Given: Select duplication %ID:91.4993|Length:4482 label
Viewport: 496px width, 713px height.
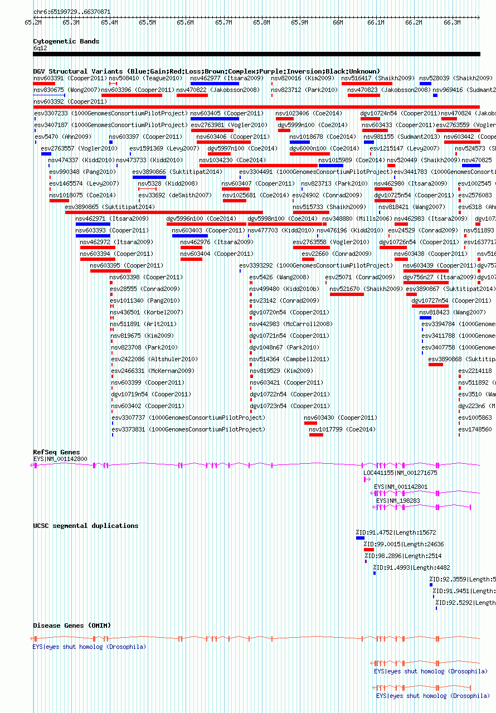Looking at the screenshot, I should pyautogui.click(x=412, y=568).
